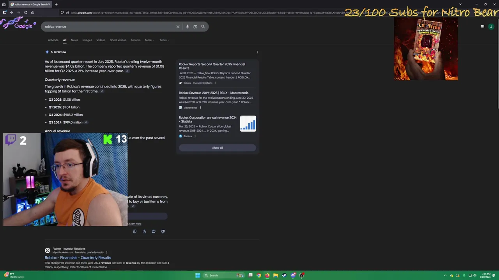Click the Google doodle logo
The height and width of the screenshot is (280, 499).
click(x=19, y=24)
